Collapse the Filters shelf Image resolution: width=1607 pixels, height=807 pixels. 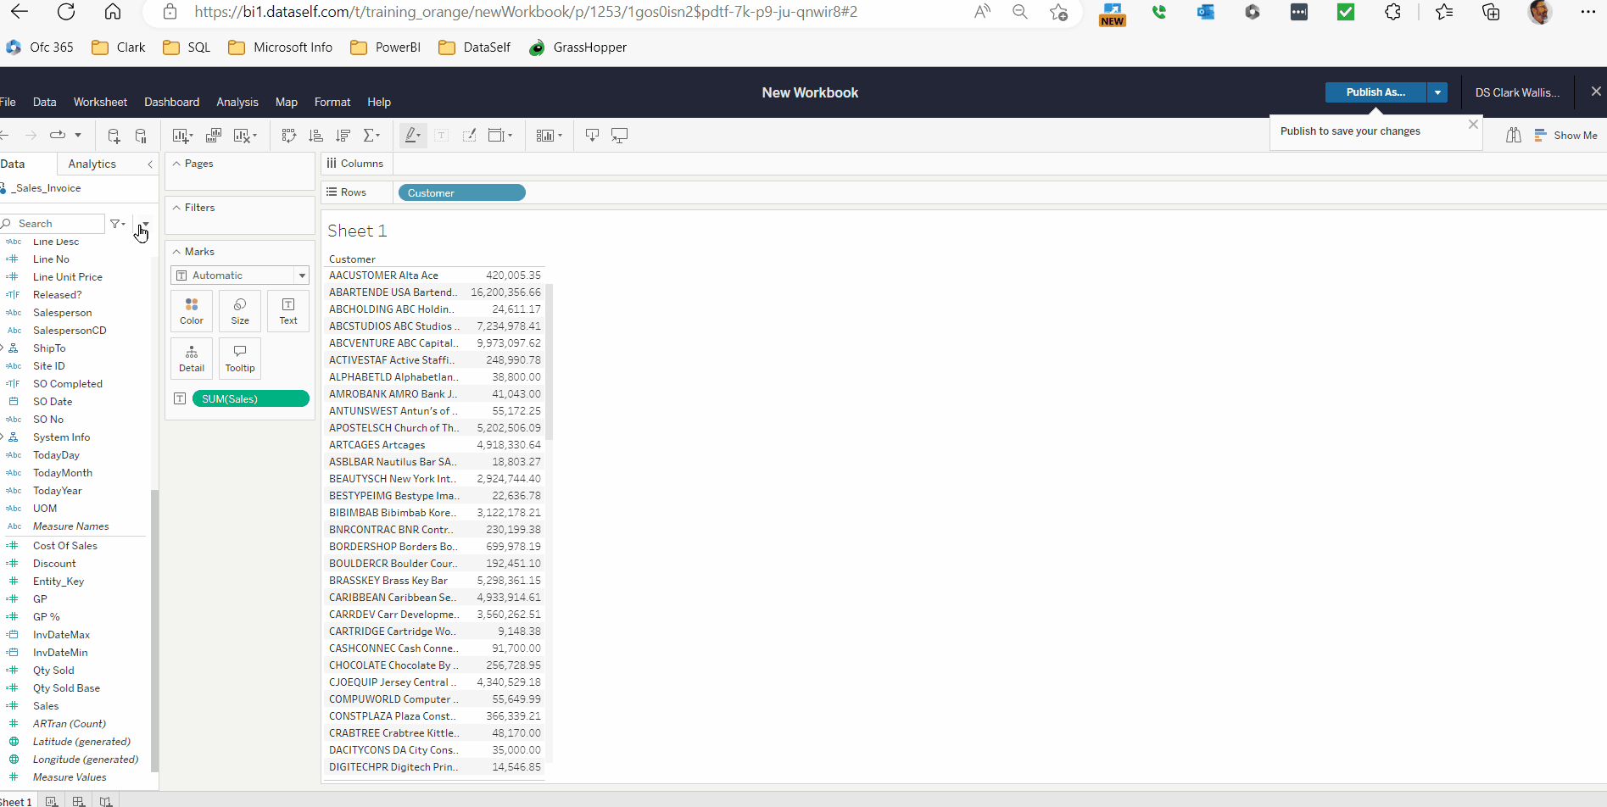point(176,208)
